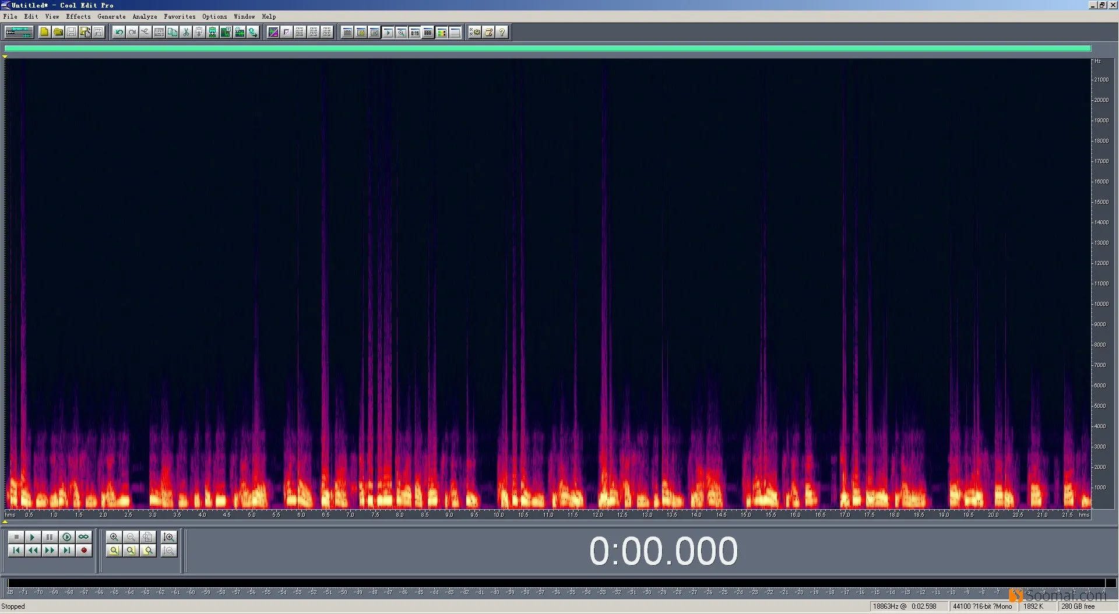This screenshot has width=1119, height=614.
Task: Toggle the level meters window button
Action: click(428, 32)
